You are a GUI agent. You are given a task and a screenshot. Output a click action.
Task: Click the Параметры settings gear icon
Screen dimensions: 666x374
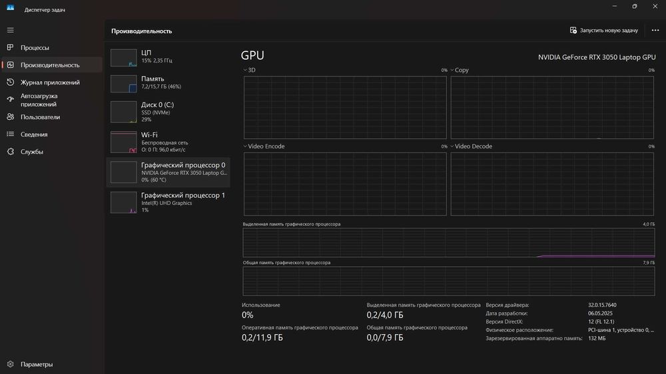10,364
